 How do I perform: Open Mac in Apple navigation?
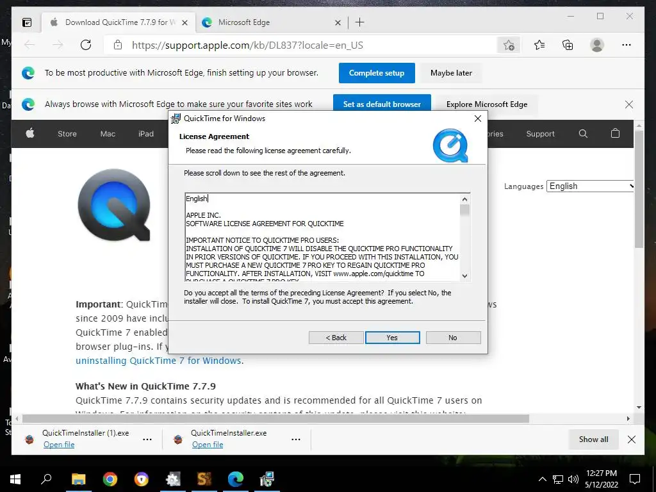tap(108, 134)
